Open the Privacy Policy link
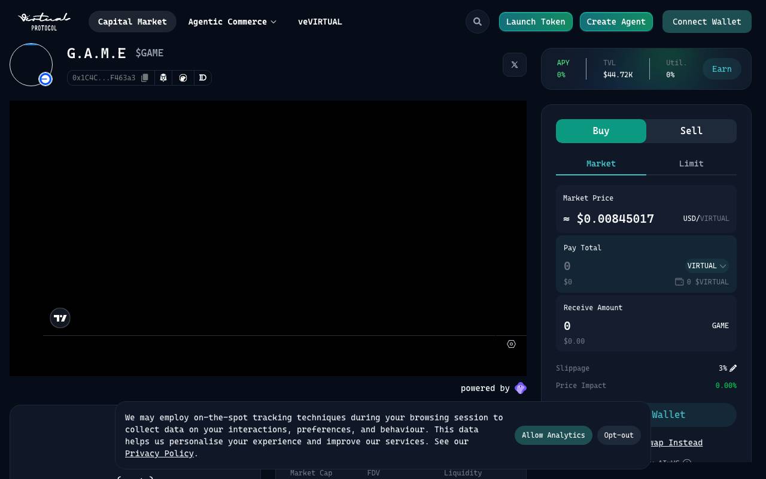Viewport: 766px width, 479px height. pyautogui.click(x=159, y=453)
